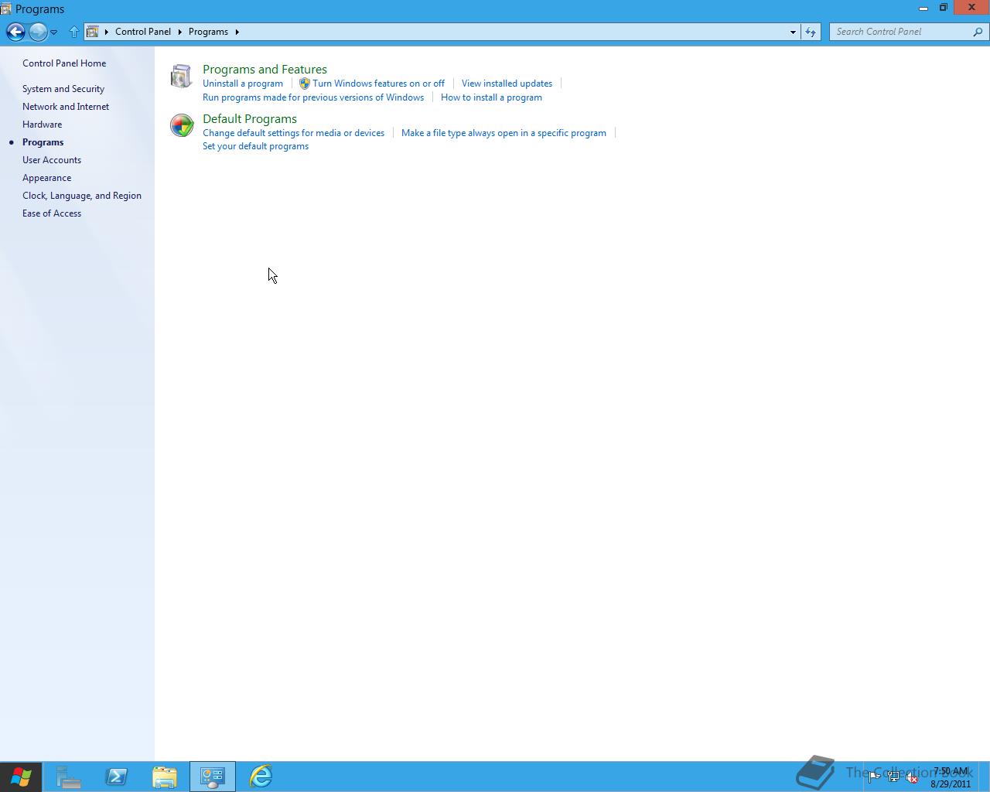Click the Action Center flag tray icon
The width and height of the screenshot is (990, 792).
point(874,778)
